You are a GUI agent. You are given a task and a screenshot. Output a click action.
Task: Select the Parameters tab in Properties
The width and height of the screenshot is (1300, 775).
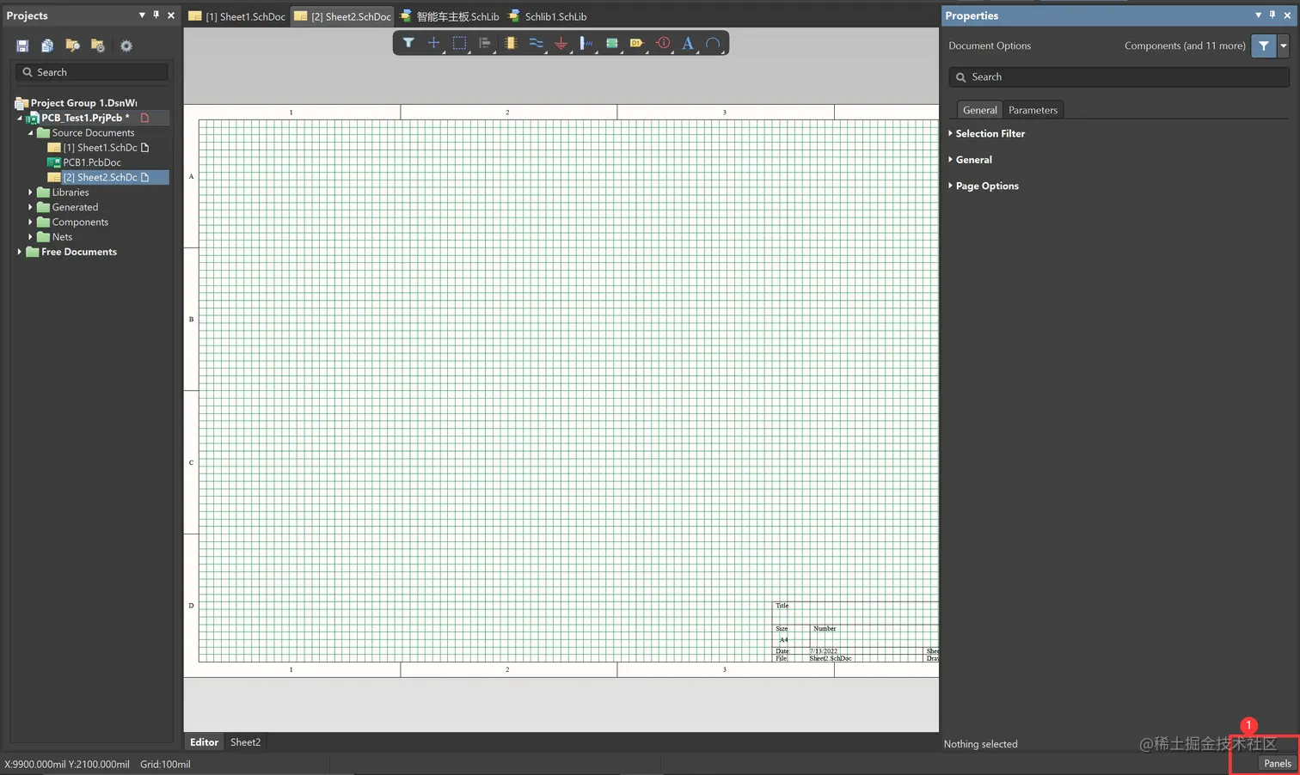pos(1033,110)
